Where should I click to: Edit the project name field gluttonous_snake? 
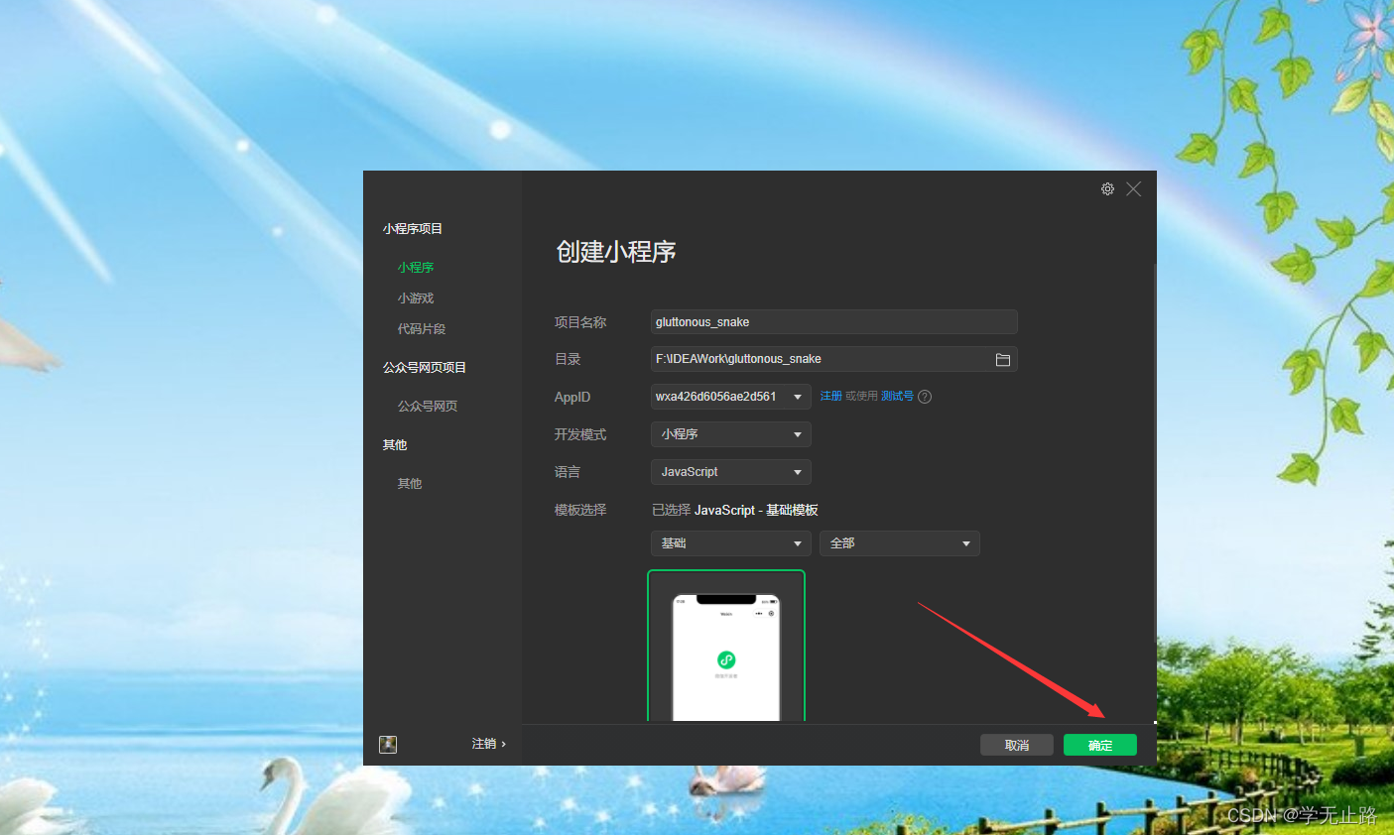coord(834,322)
